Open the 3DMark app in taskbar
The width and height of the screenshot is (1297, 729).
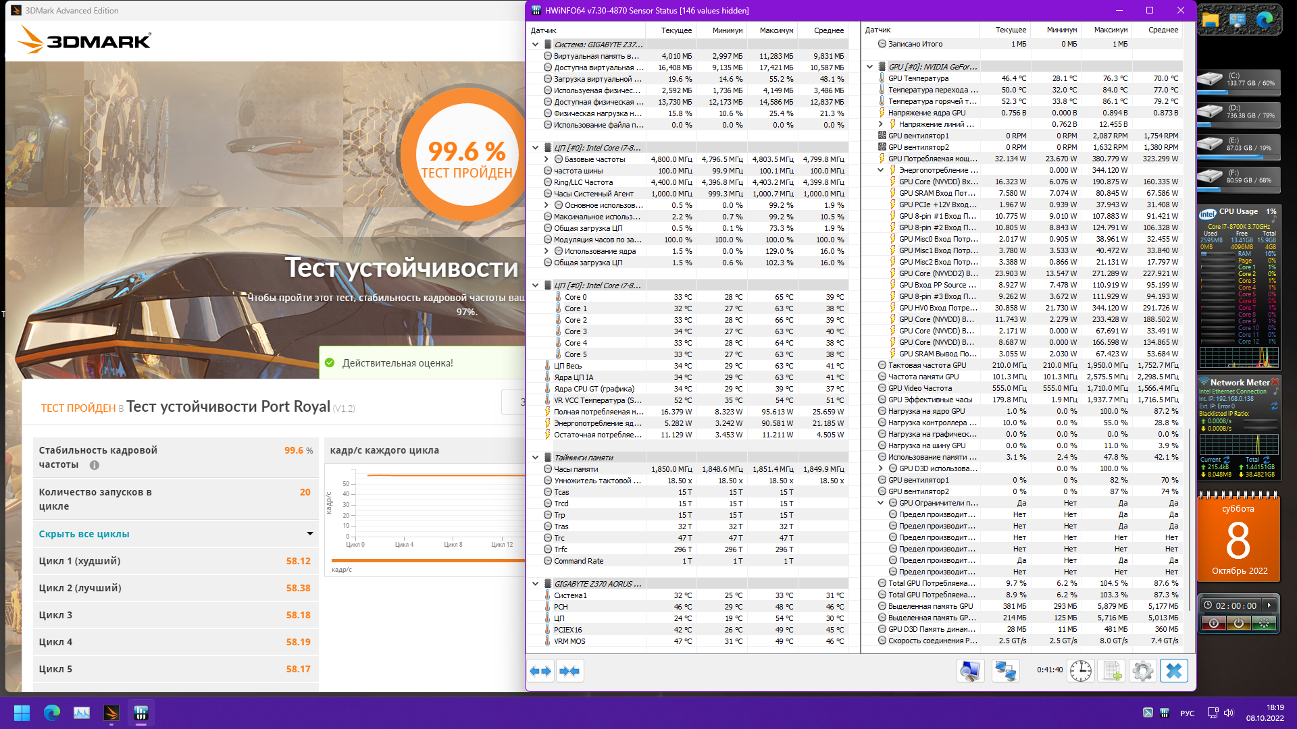coord(111,713)
